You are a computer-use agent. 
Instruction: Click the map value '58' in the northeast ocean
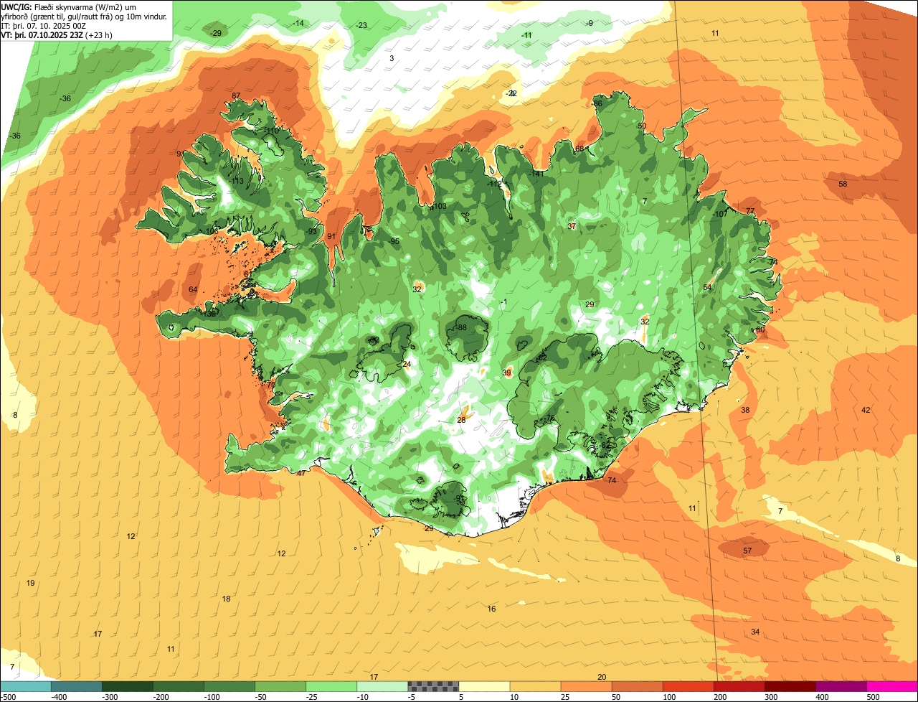coord(843,184)
